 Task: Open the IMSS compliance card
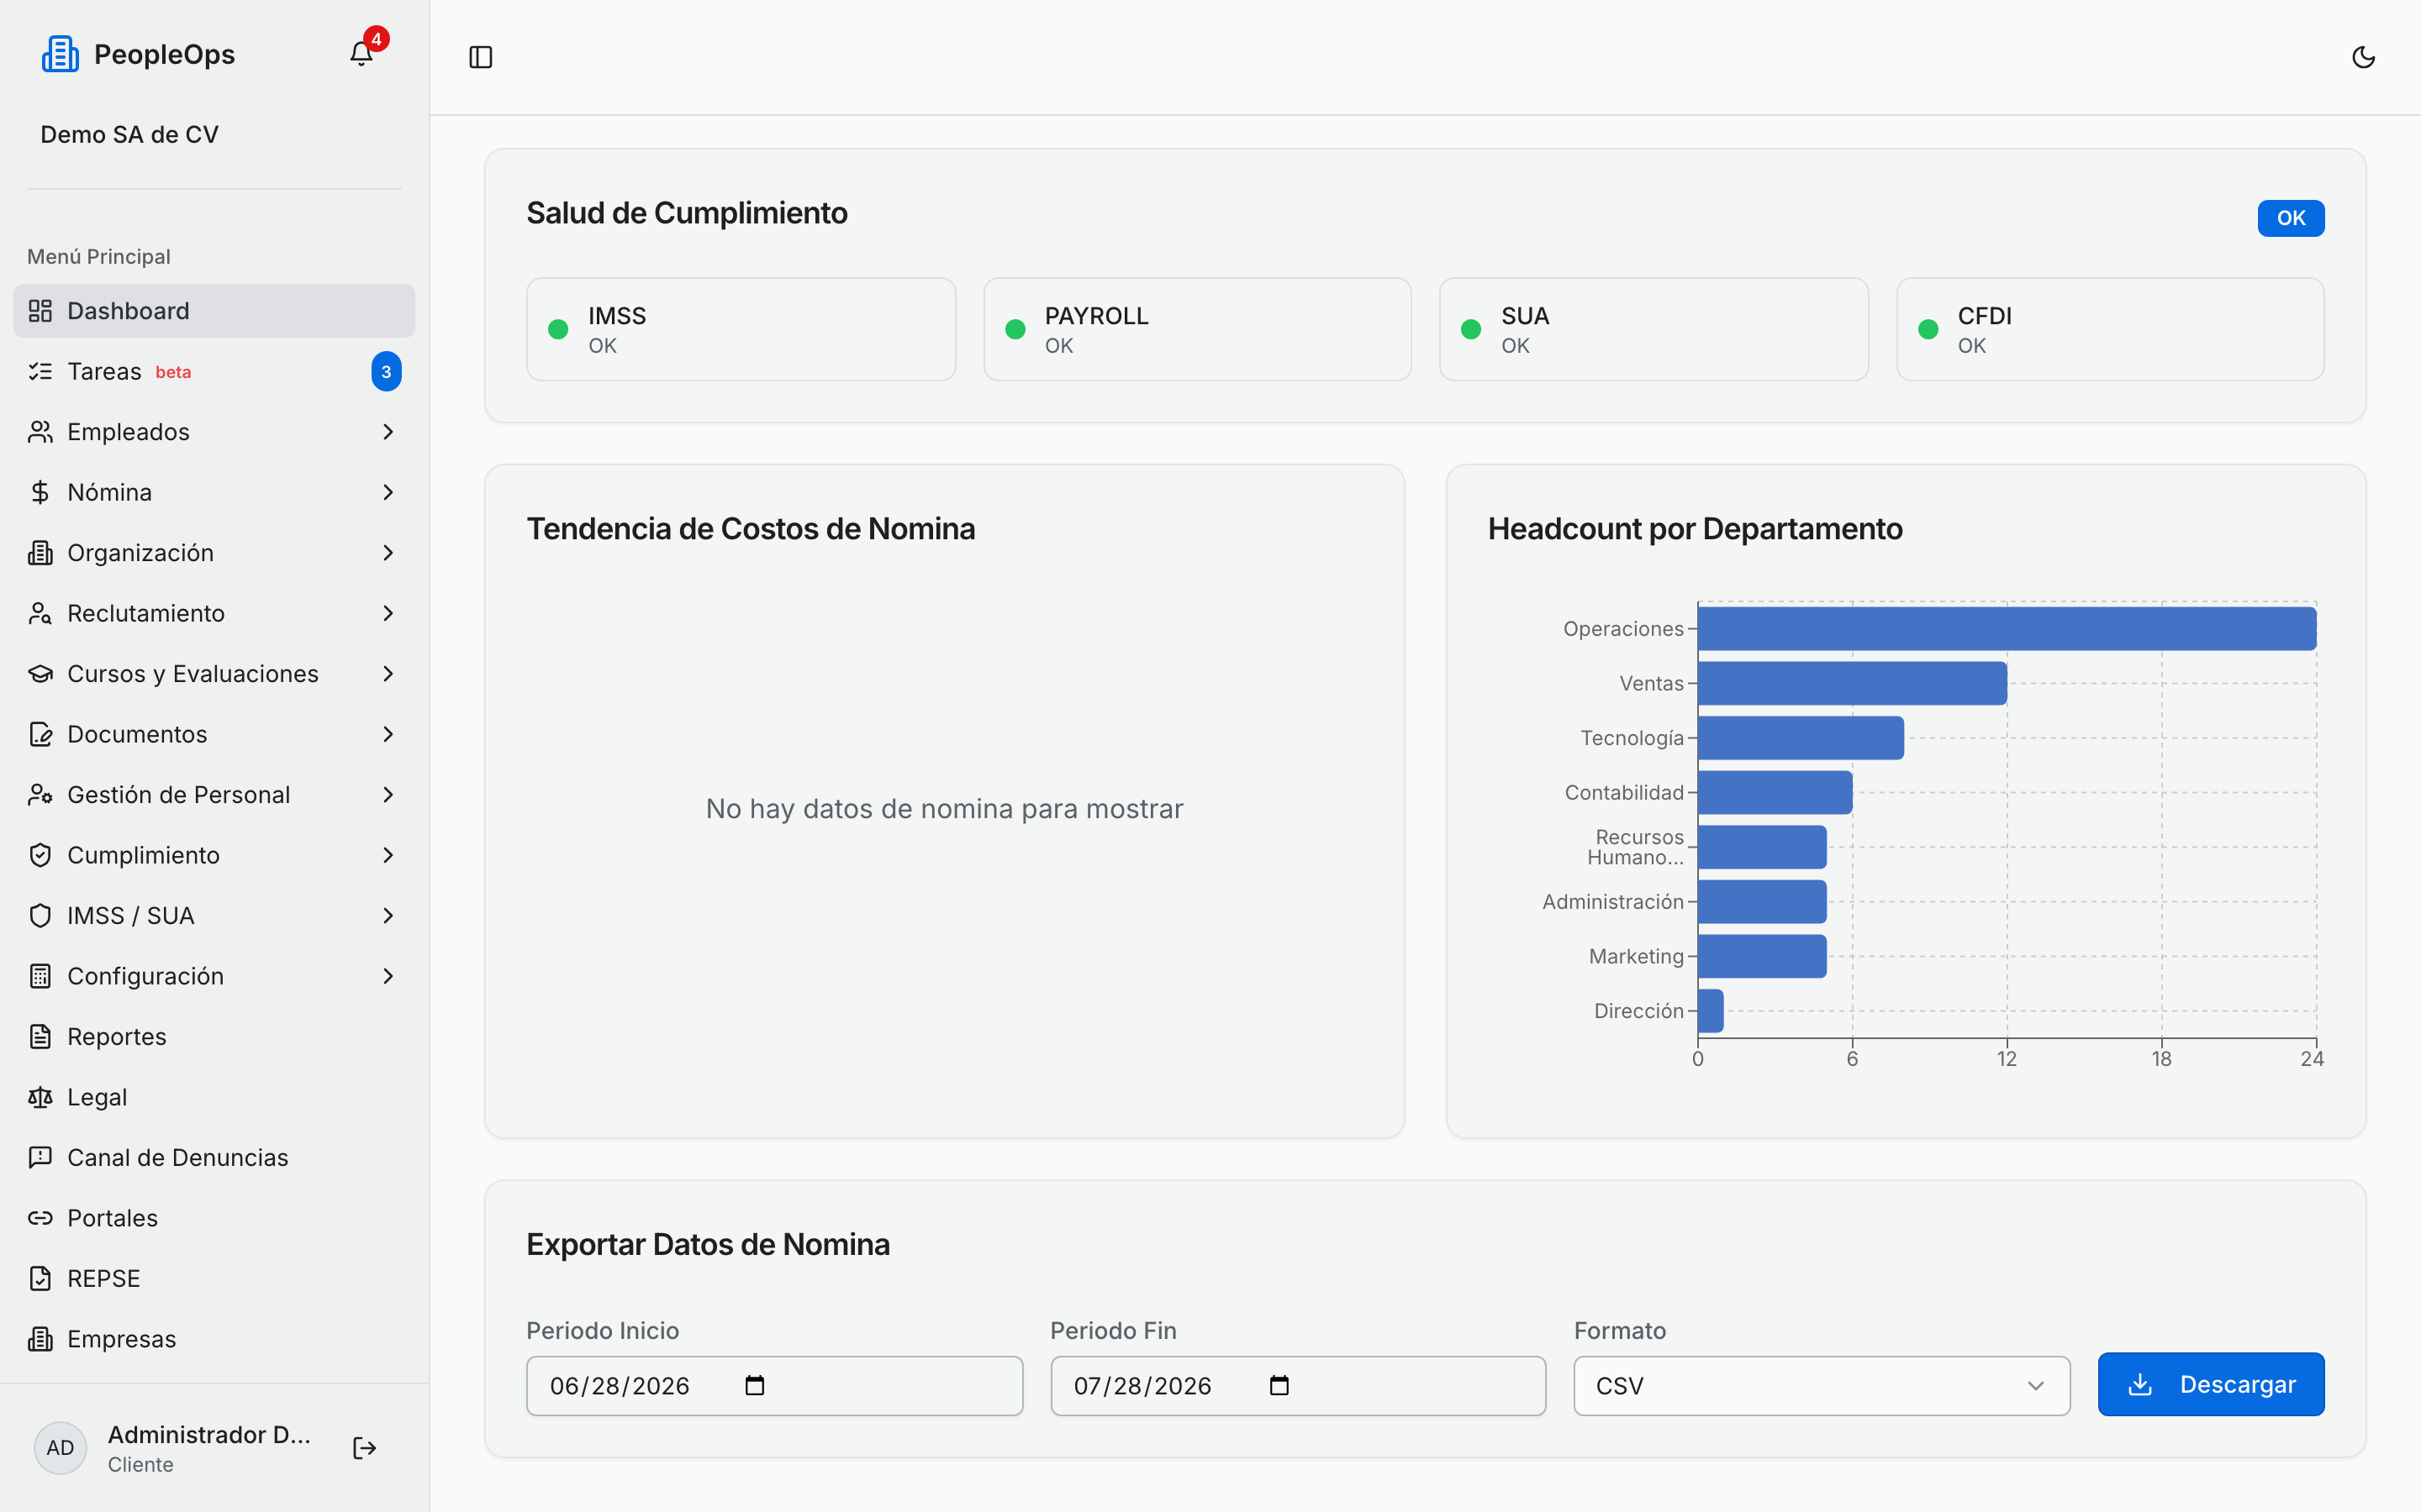tap(741, 329)
